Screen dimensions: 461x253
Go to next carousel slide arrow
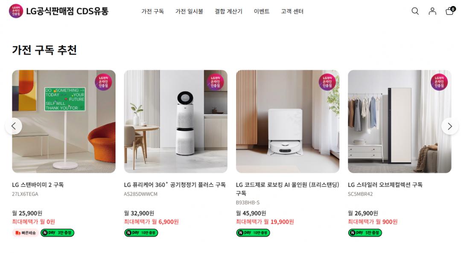450,126
